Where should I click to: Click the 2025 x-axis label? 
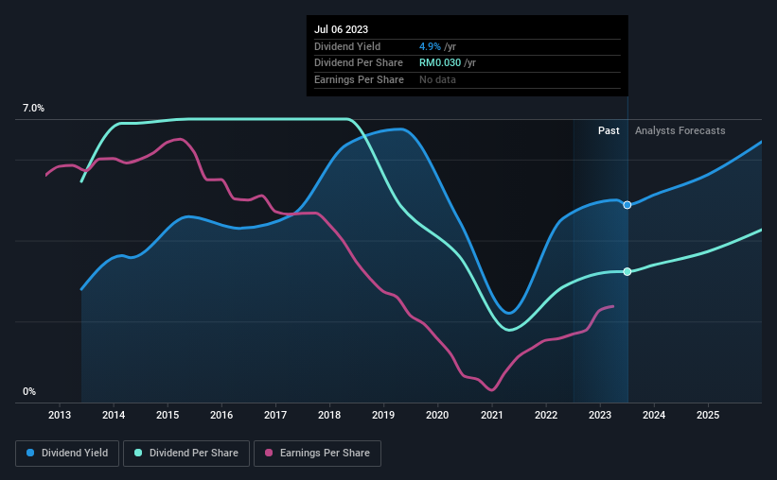coord(708,415)
